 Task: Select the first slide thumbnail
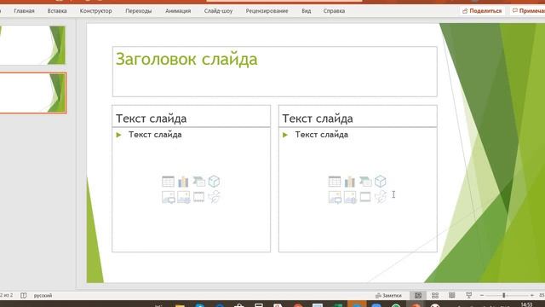[32, 45]
